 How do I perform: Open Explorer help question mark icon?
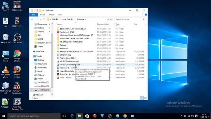(x=146, y=15)
